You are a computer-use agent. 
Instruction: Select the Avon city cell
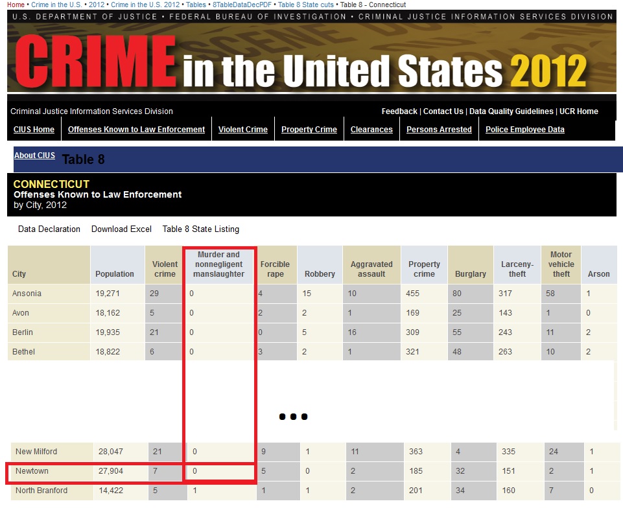(x=49, y=313)
